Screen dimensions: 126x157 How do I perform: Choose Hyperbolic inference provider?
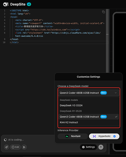point(104,136)
